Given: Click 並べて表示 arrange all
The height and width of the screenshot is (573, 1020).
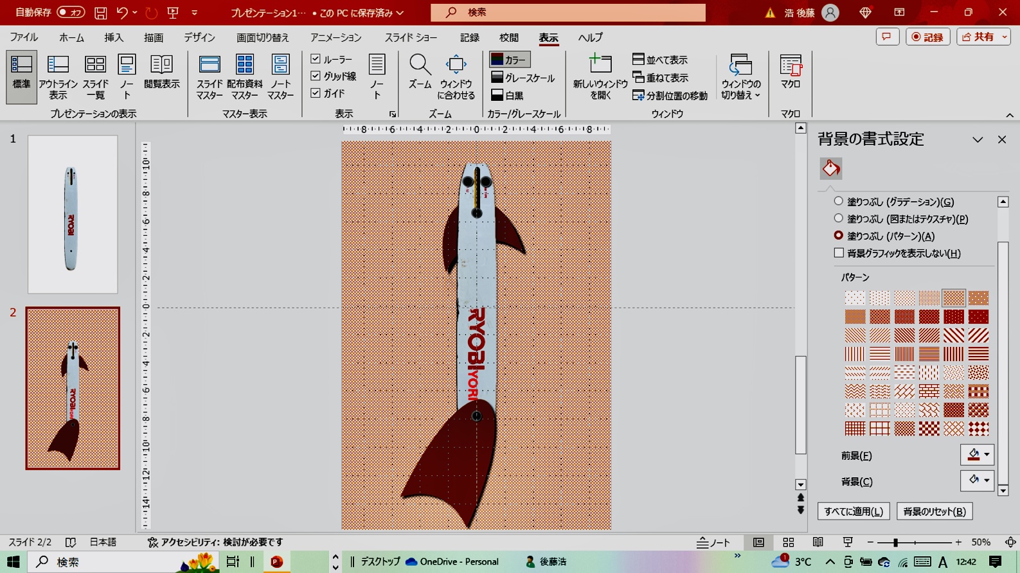Looking at the screenshot, I should coord(660,60).
